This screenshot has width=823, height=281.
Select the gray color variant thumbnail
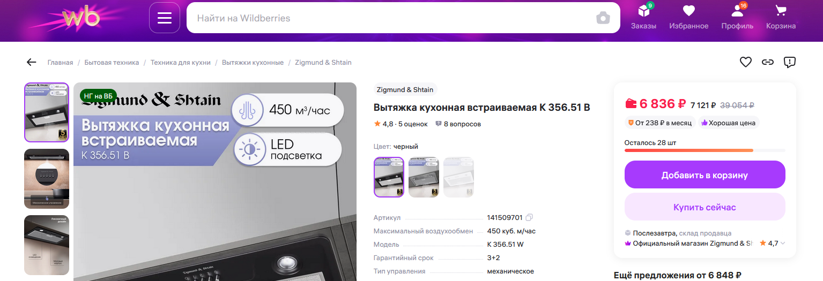click(x=424, y=177)
